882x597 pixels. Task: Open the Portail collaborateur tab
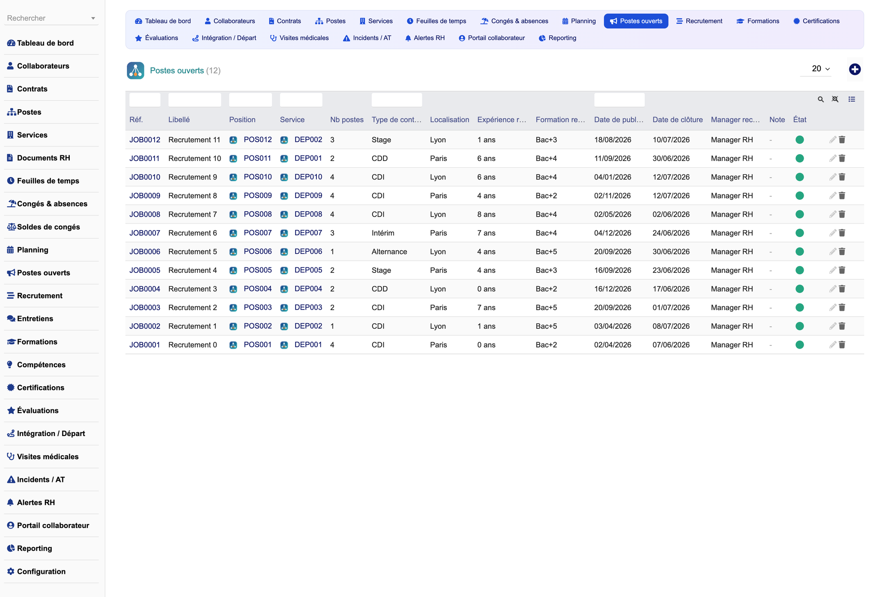point(492,38)
